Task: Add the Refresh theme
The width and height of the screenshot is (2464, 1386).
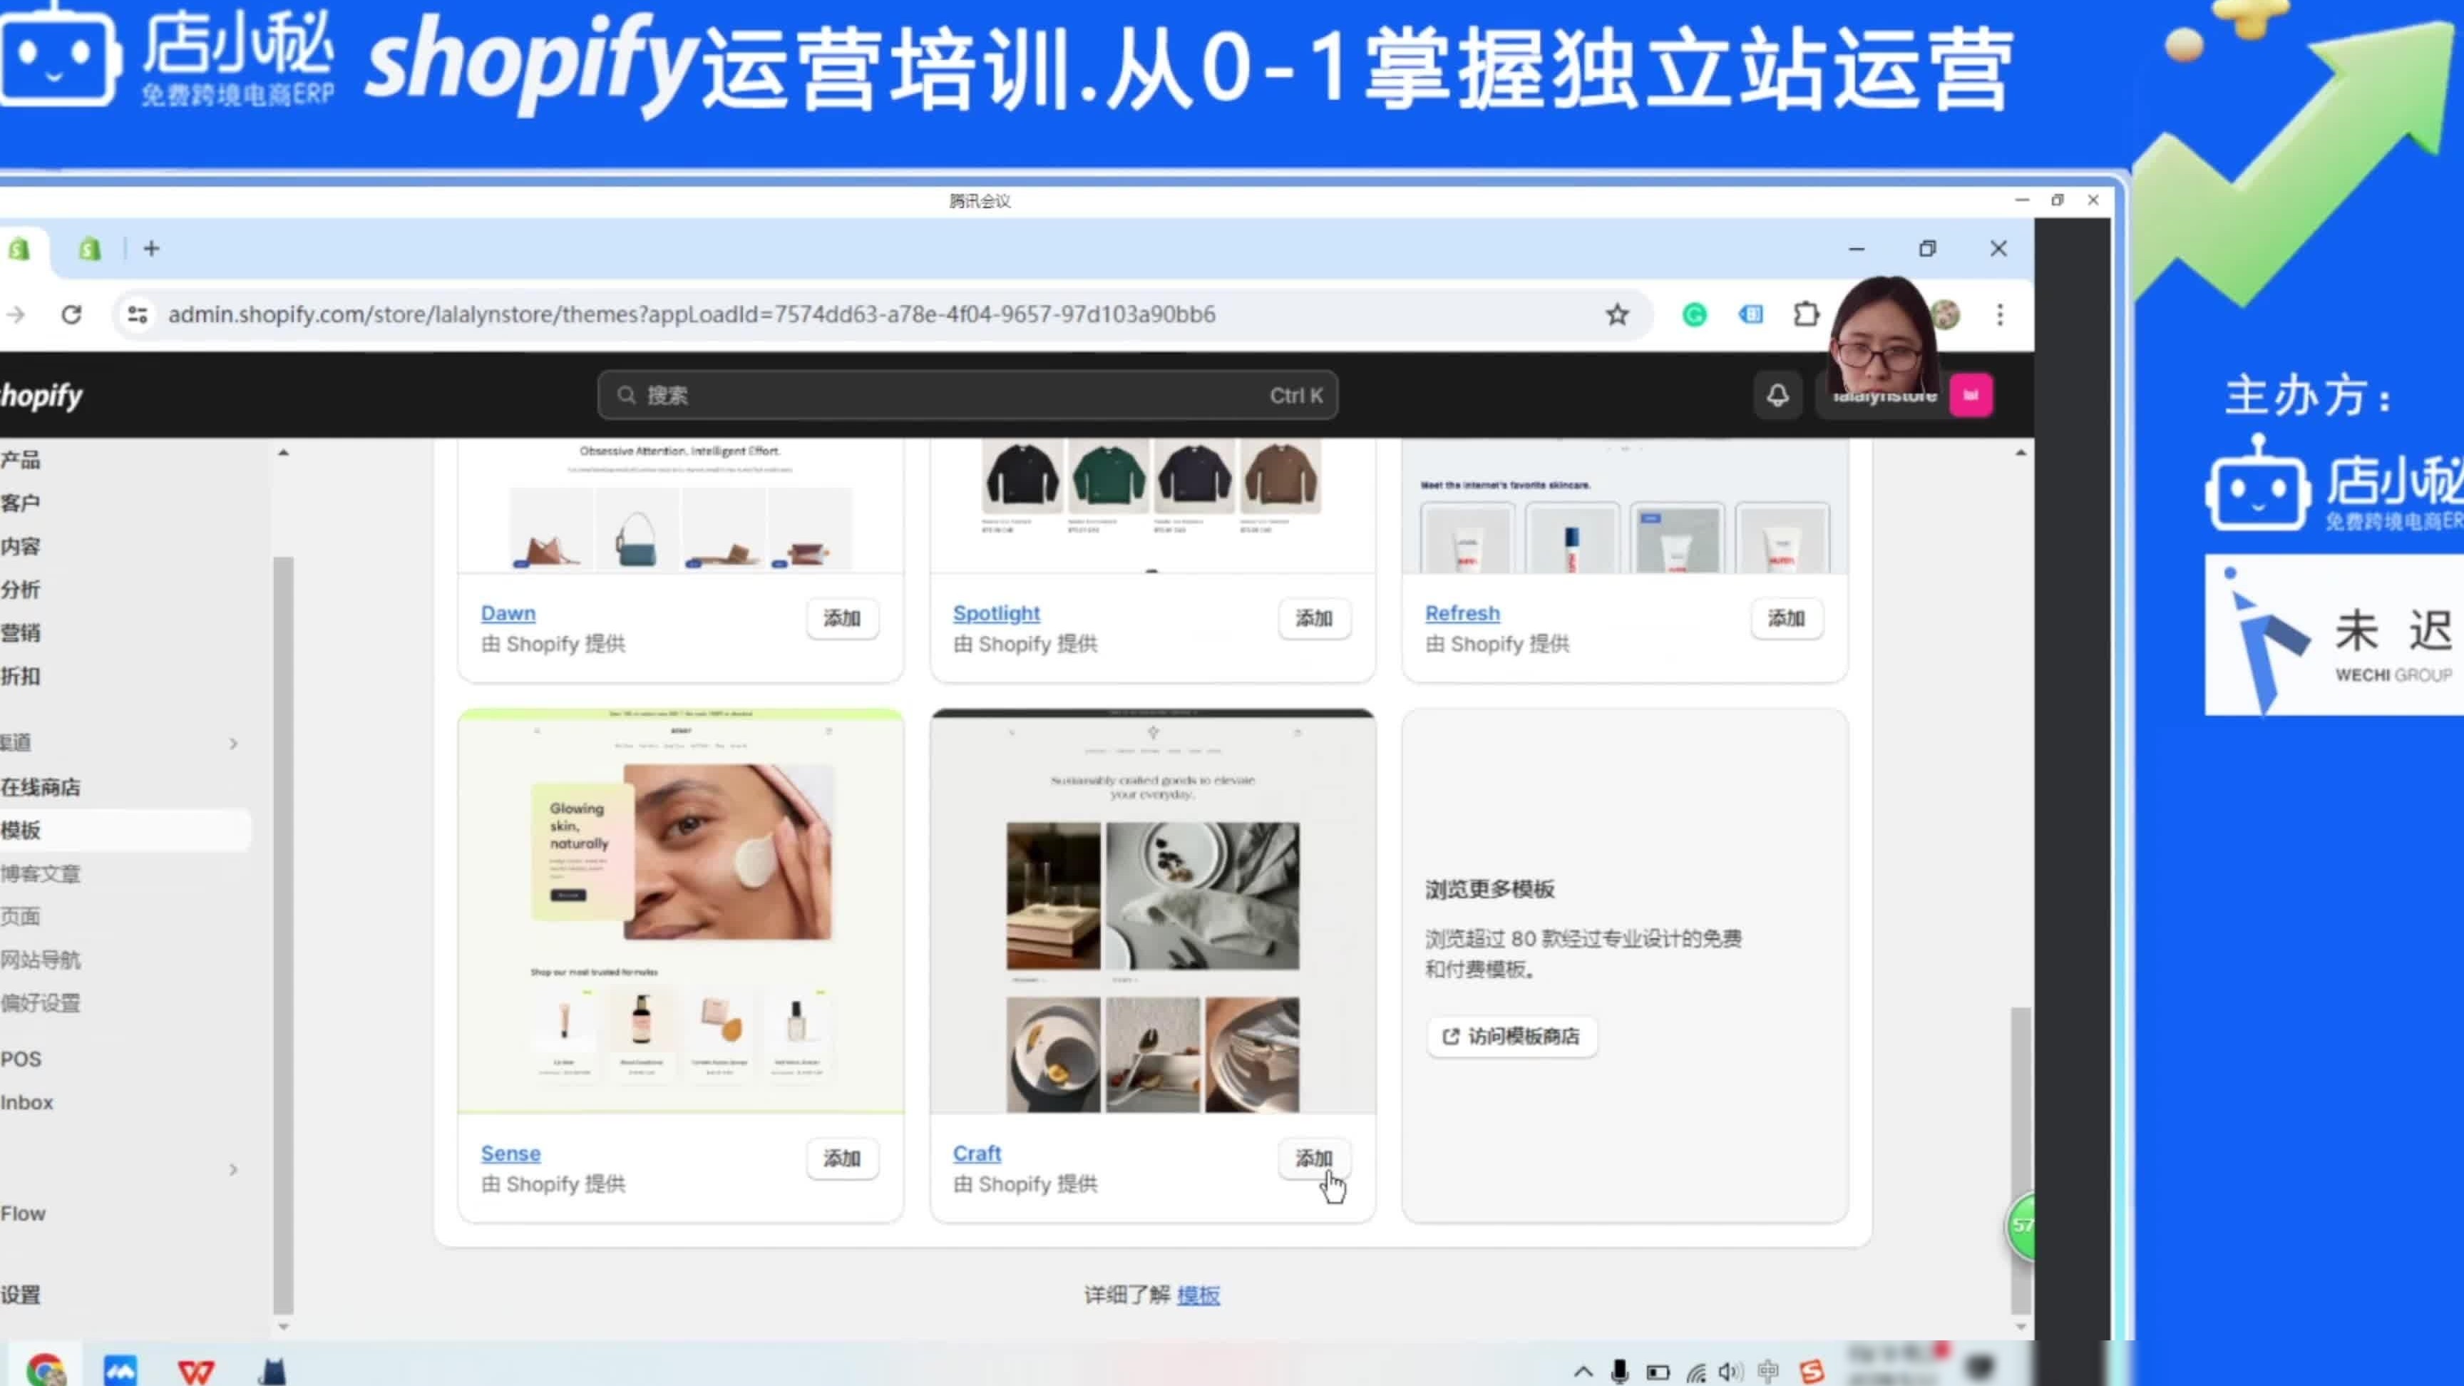Action: (1786, 619)
